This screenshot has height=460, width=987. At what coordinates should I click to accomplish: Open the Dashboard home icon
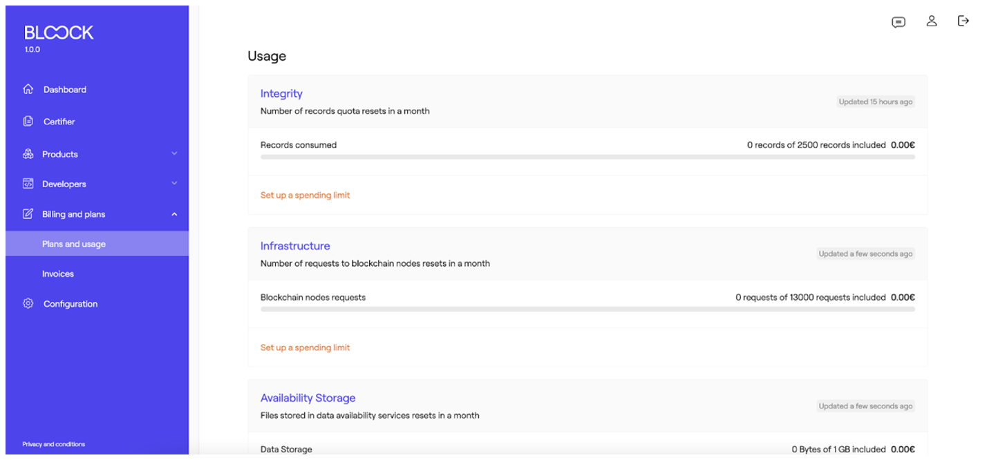tap(28, 89)
